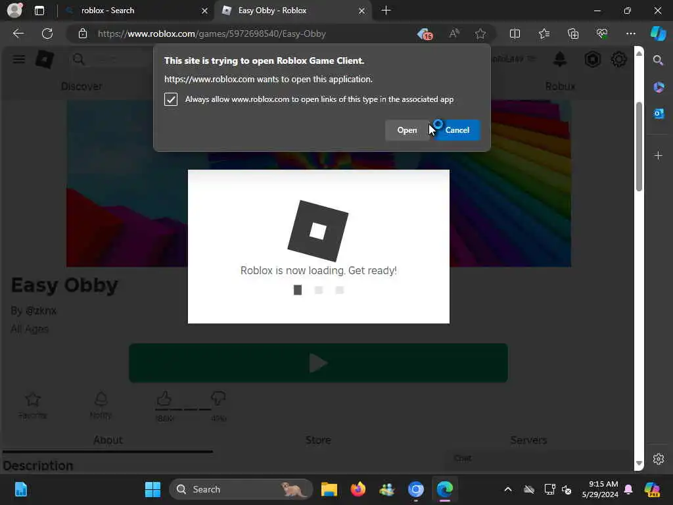
Task: Like the game with thumbs up
Action: 165,399
